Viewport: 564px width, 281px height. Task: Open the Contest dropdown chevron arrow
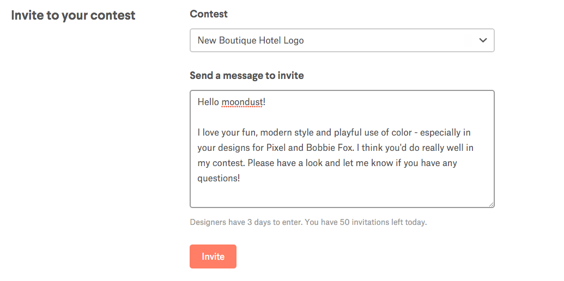pos(482,40)
